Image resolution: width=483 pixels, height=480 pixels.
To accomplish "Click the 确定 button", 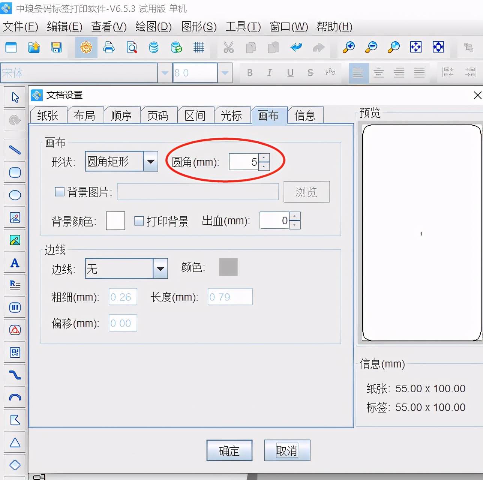I will click(229, 450).
